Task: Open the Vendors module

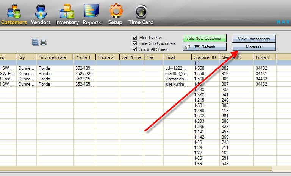Action: click(x=41, y=14)
